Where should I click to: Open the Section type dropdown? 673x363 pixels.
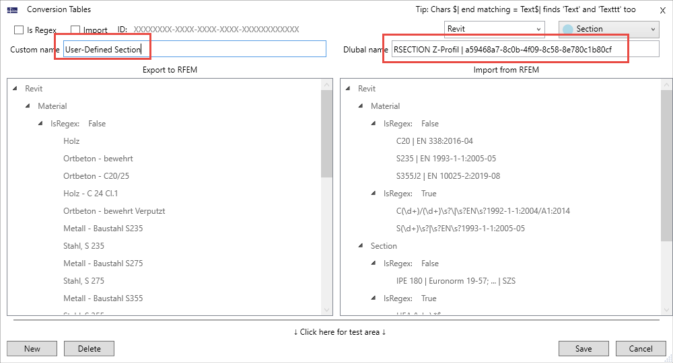[609, 29]
